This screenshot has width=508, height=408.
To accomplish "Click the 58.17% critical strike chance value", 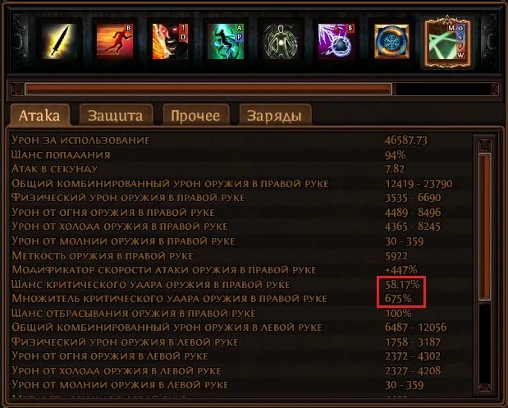I will (x=402, y=285).
